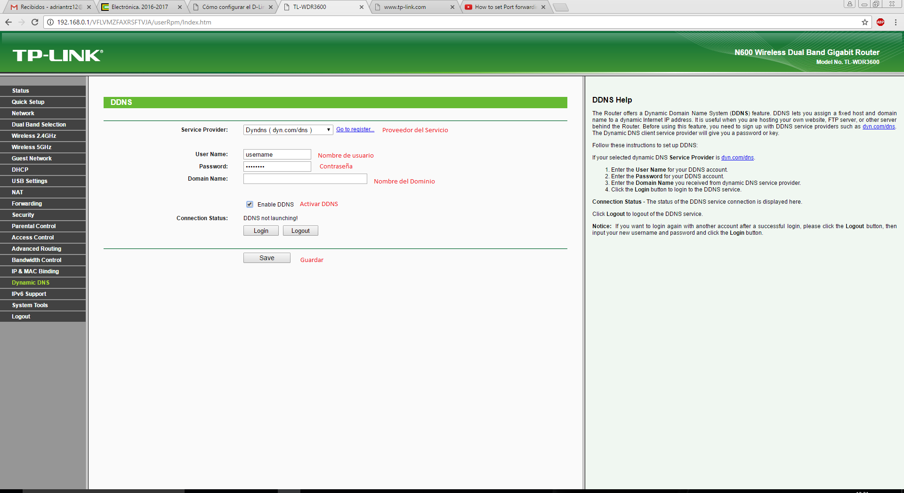The height and width of the screenshot is (493, 904).
Task: Open dyn.com/dns link in help intro
Action: point(879,127)
